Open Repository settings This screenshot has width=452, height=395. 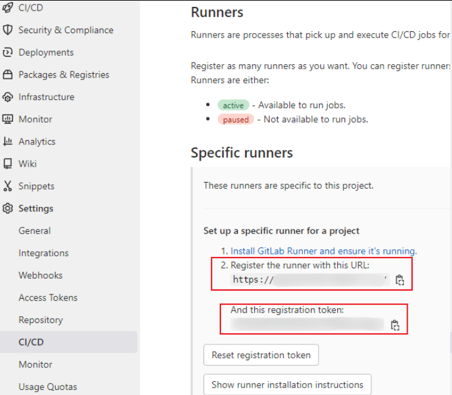click(x=41, y=320)
